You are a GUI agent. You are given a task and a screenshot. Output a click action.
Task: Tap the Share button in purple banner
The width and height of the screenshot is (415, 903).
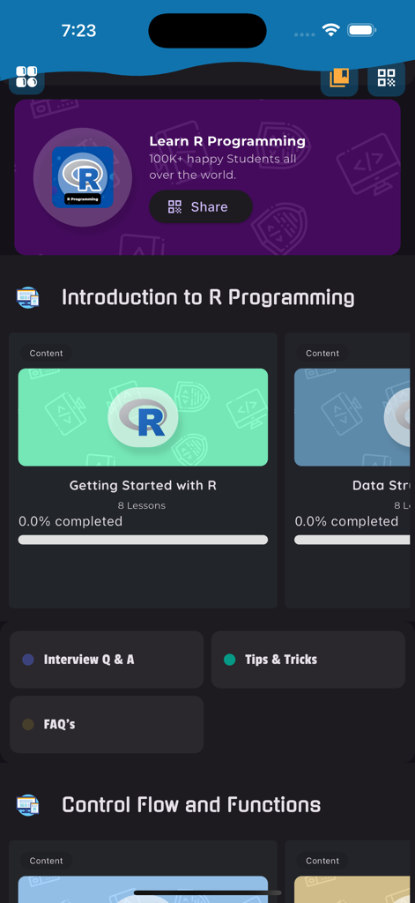200,206
